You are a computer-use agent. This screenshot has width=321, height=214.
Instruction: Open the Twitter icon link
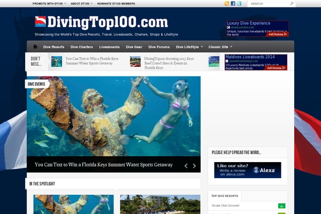pos(239,4)
